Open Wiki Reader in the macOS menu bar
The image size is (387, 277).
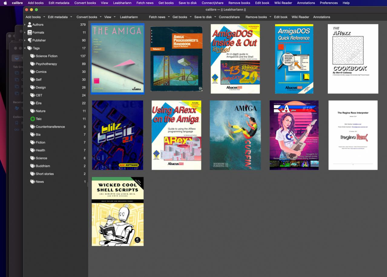pyautogui.click(x=283, y=3)
